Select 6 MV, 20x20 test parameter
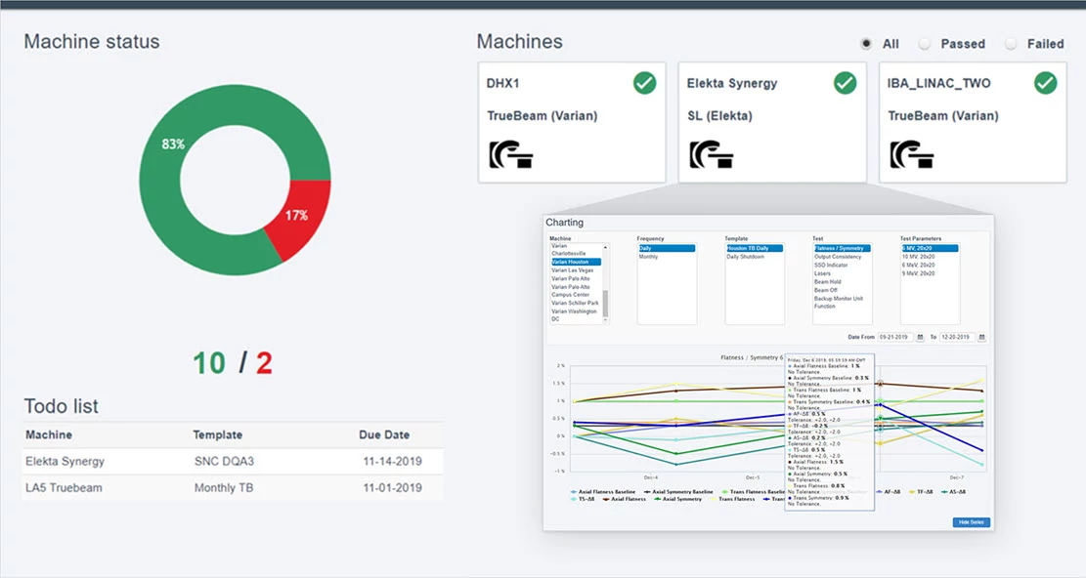 pyautogui.click(x=930, y=248)
